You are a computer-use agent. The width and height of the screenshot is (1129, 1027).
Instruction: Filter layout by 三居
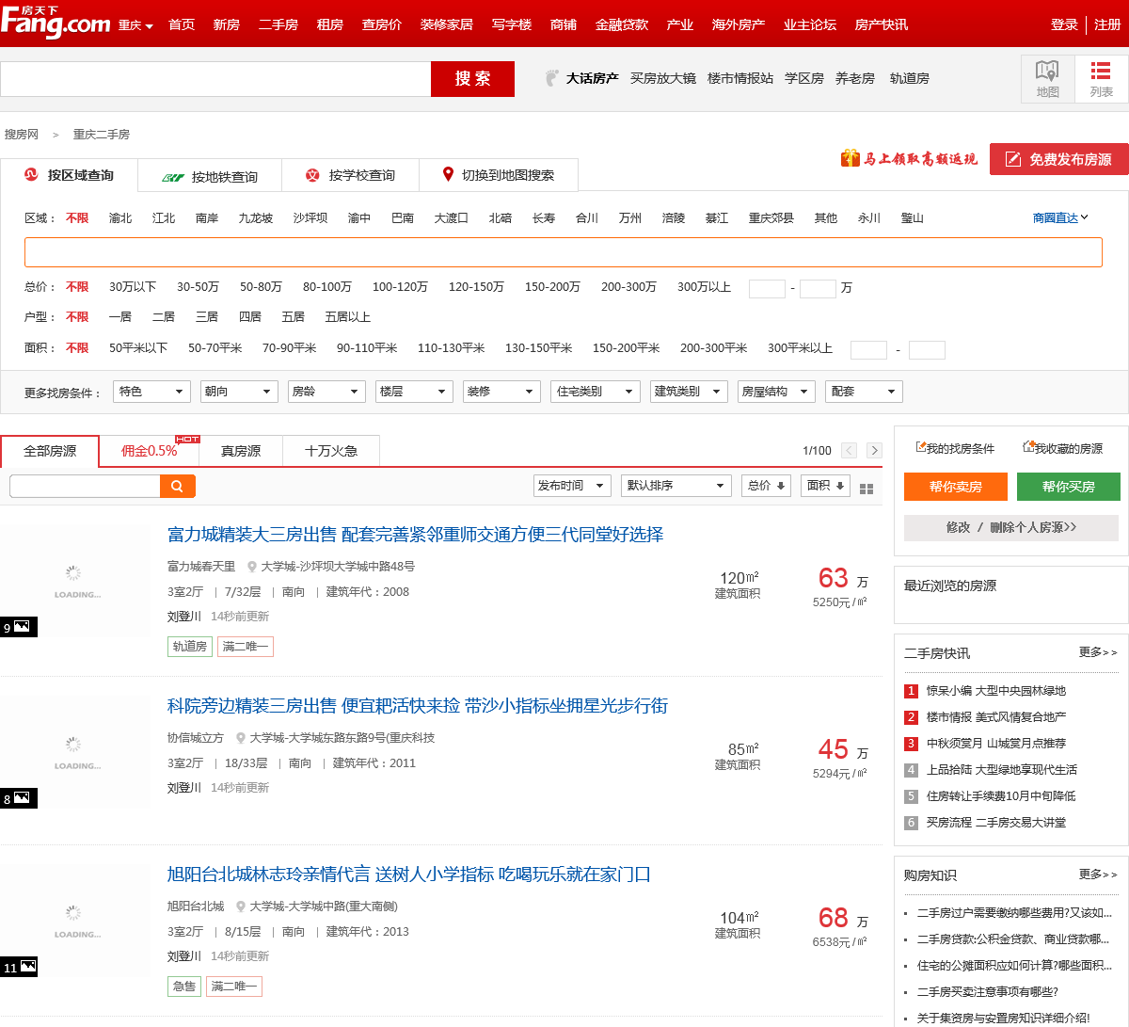[x=206, y=316]
